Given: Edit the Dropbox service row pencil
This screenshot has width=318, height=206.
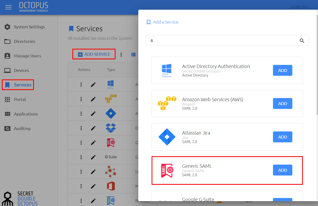Looking at the screenshot, I should pyautogui.click(x=93, y=128).
